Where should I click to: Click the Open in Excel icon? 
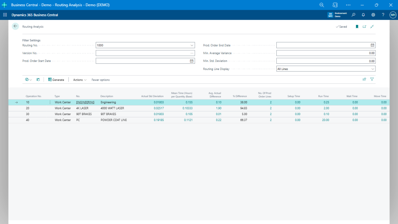point(37,79)
